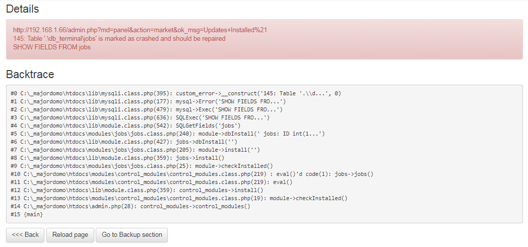Click backtrace line #2 mysql->Exec
The image size is (528, 247).
click(147, 109)
